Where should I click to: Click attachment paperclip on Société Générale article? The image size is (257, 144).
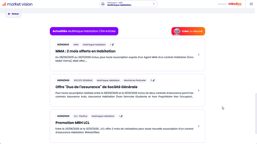click(154, 80)
